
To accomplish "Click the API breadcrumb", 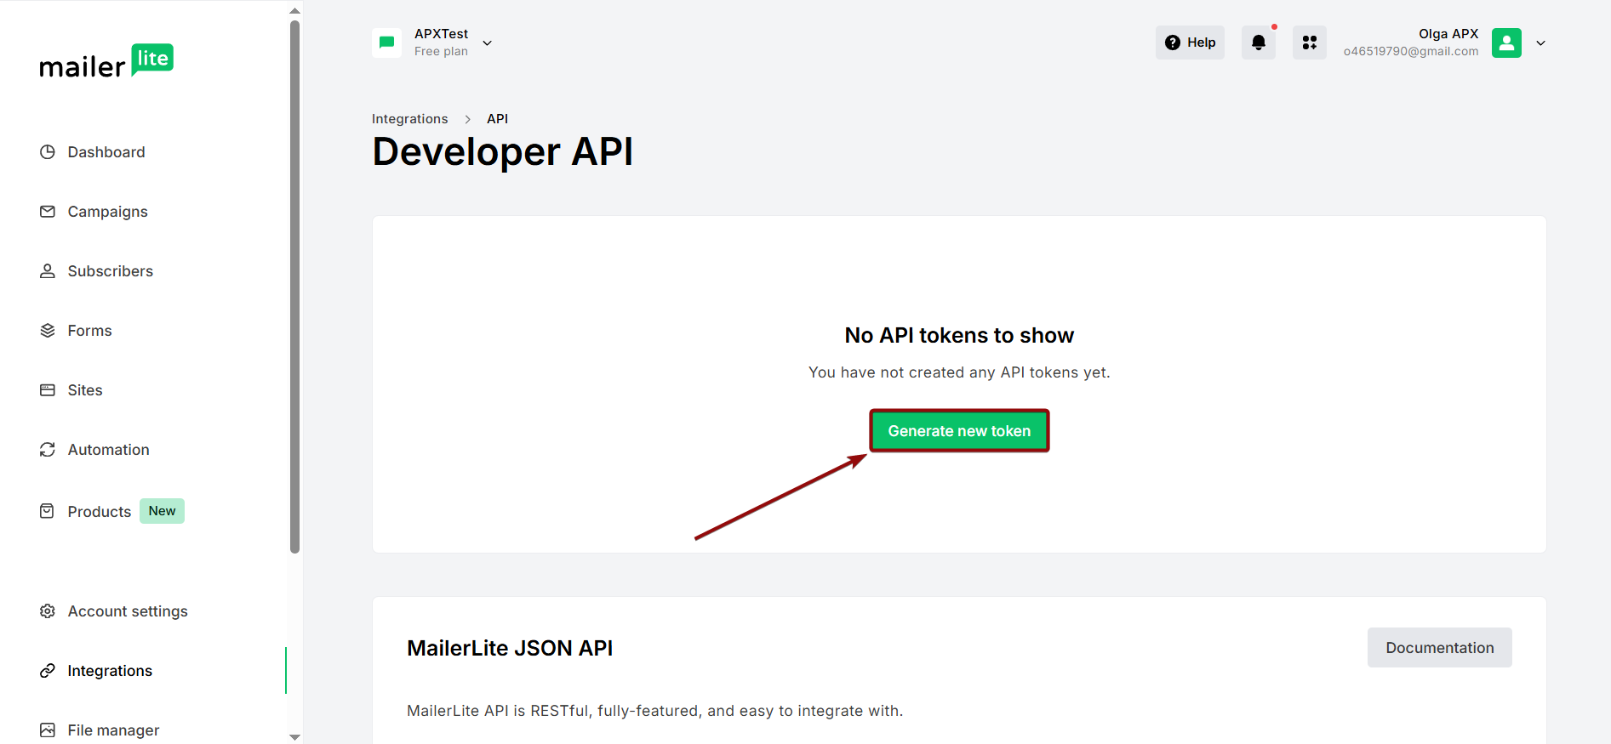I will pos(497,119).
